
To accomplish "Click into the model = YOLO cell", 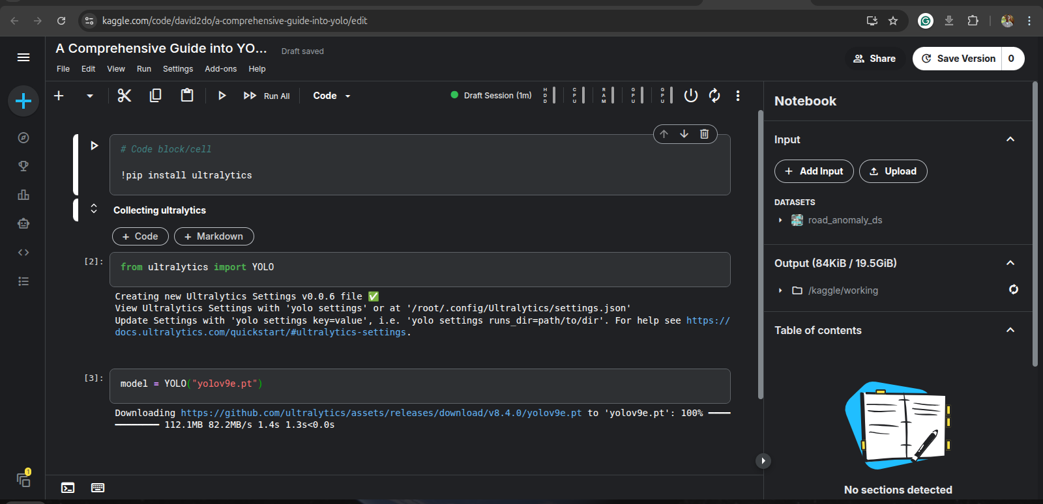I will coord(420,386).
